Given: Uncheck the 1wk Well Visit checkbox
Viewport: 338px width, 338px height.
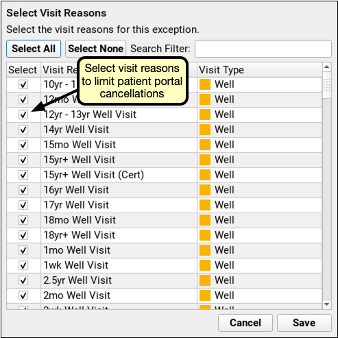Looking at the screenshot, I should pyautogui.click(x=23, y=265).
